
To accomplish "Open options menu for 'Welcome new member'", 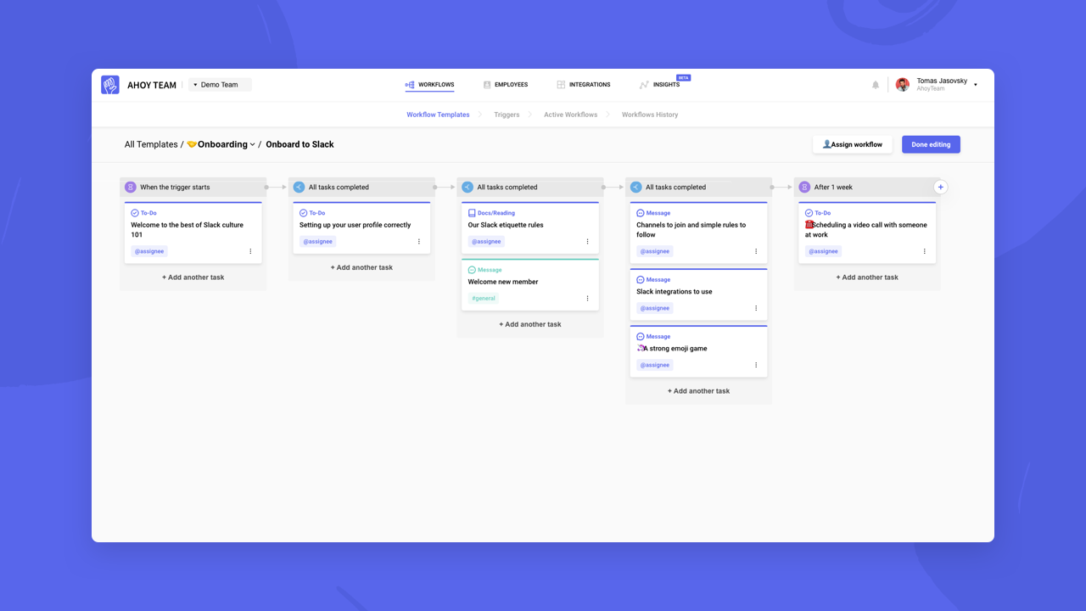I will coord(587,299).
